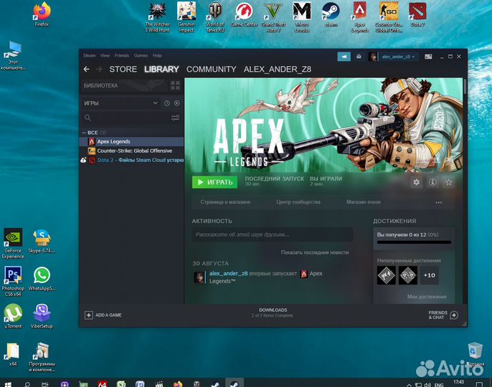Image resolution: width=492 pixels, height=387 pixels.
Task: Click the library search field
Action: [127, 118]
